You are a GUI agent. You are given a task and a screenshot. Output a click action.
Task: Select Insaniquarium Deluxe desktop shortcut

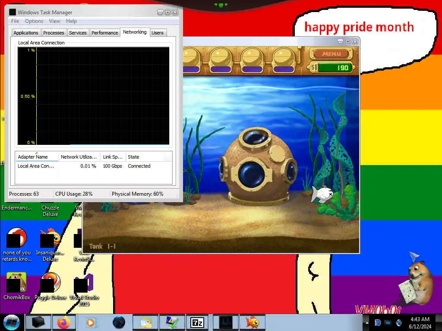coord(50,245)
